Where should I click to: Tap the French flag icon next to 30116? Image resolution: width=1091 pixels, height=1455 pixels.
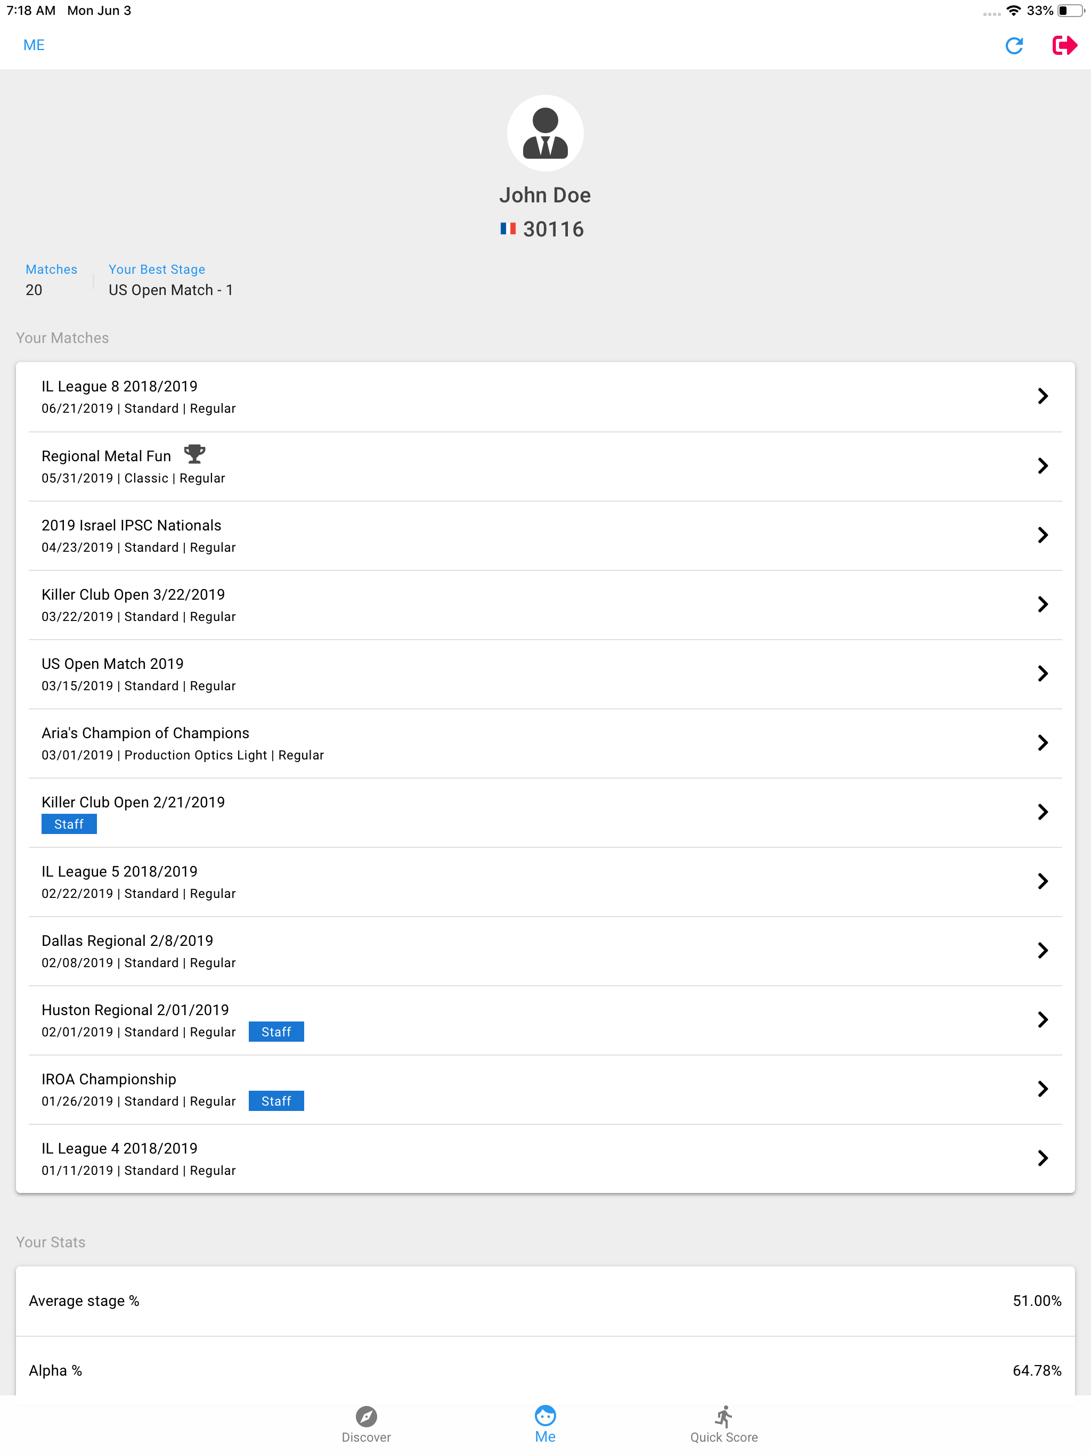point(507,229)
